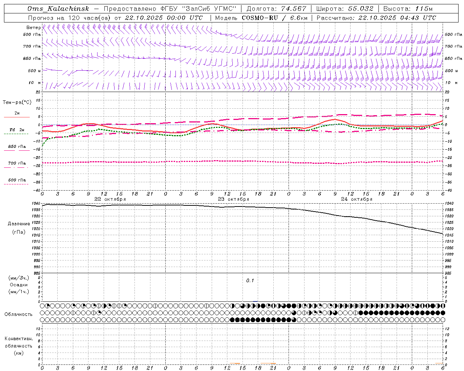464x371 pixels.
Task: Click the "Высота: 115м" header field
Action: [408, 9]
